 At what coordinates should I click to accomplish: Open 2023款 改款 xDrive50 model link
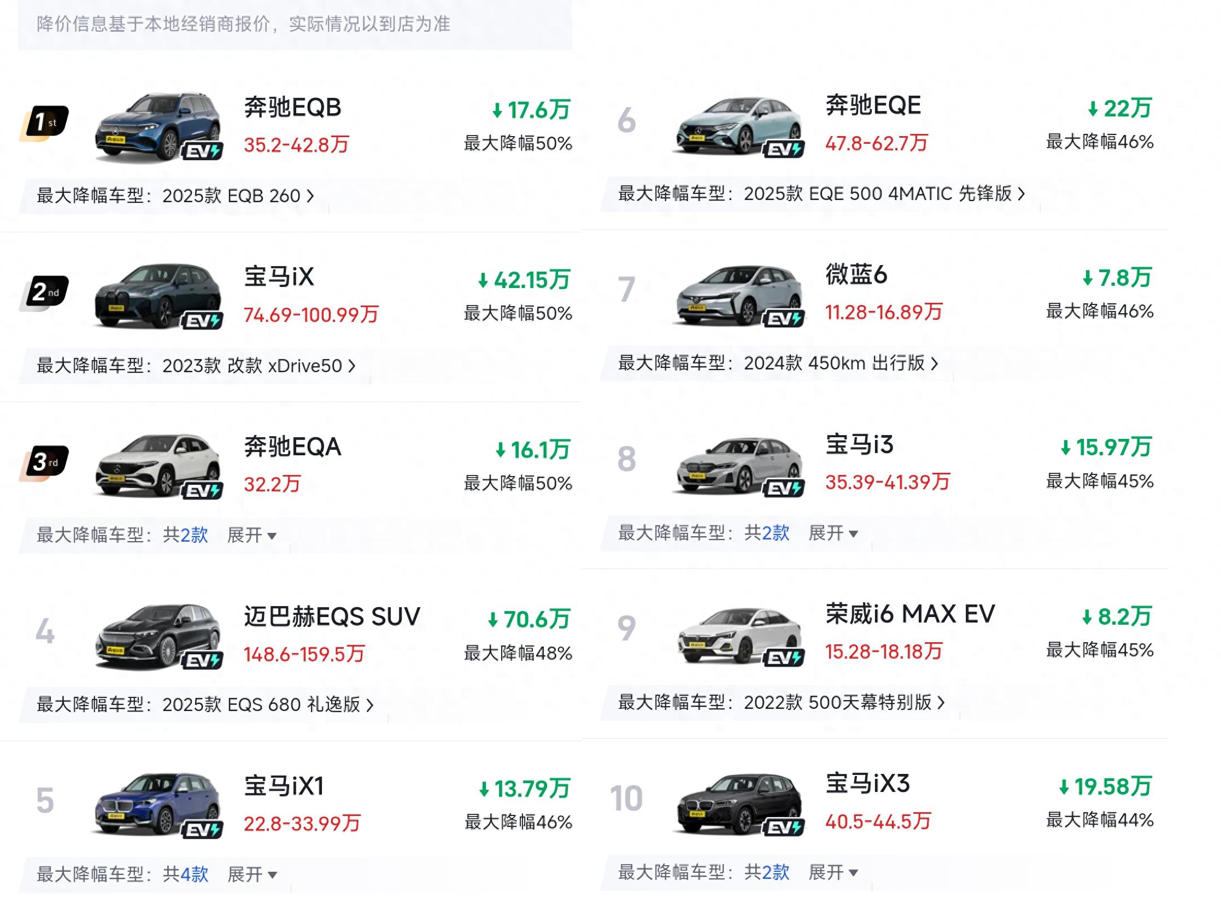(259, 365)
